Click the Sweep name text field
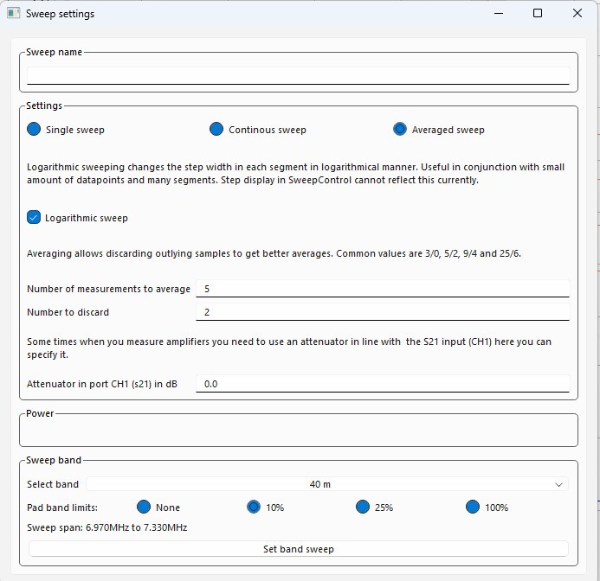The width and height of the screenshot is (600, 581). (x=298, y=75)
